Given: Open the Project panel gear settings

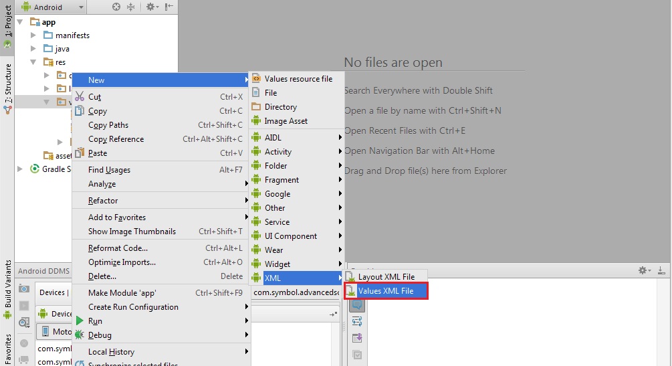Looking at the screenshot, I should point(151,7).
